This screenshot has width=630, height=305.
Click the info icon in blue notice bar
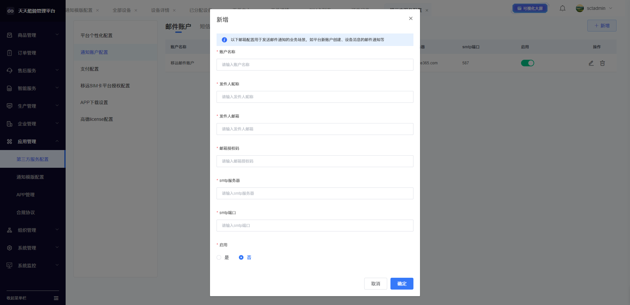point(224,40)
